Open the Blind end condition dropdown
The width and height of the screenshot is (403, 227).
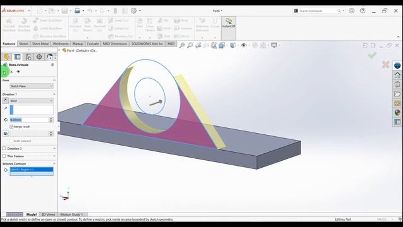31,101
